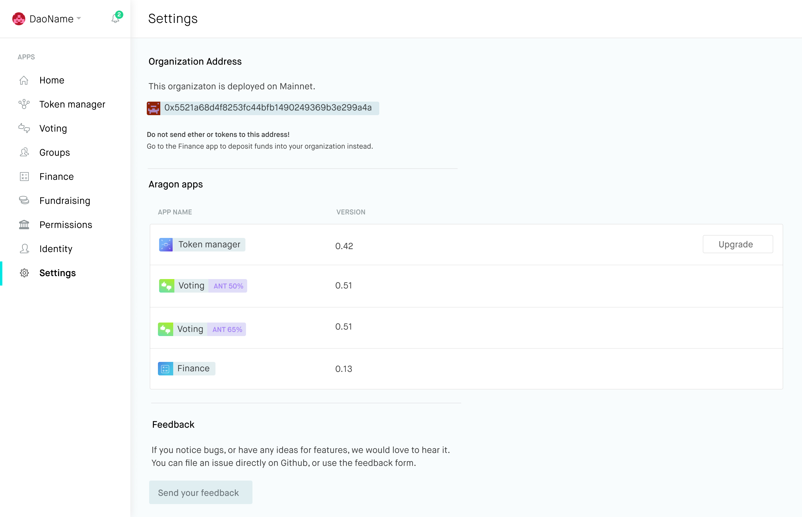Click the Aragon apps heading

tap(176, 185)
